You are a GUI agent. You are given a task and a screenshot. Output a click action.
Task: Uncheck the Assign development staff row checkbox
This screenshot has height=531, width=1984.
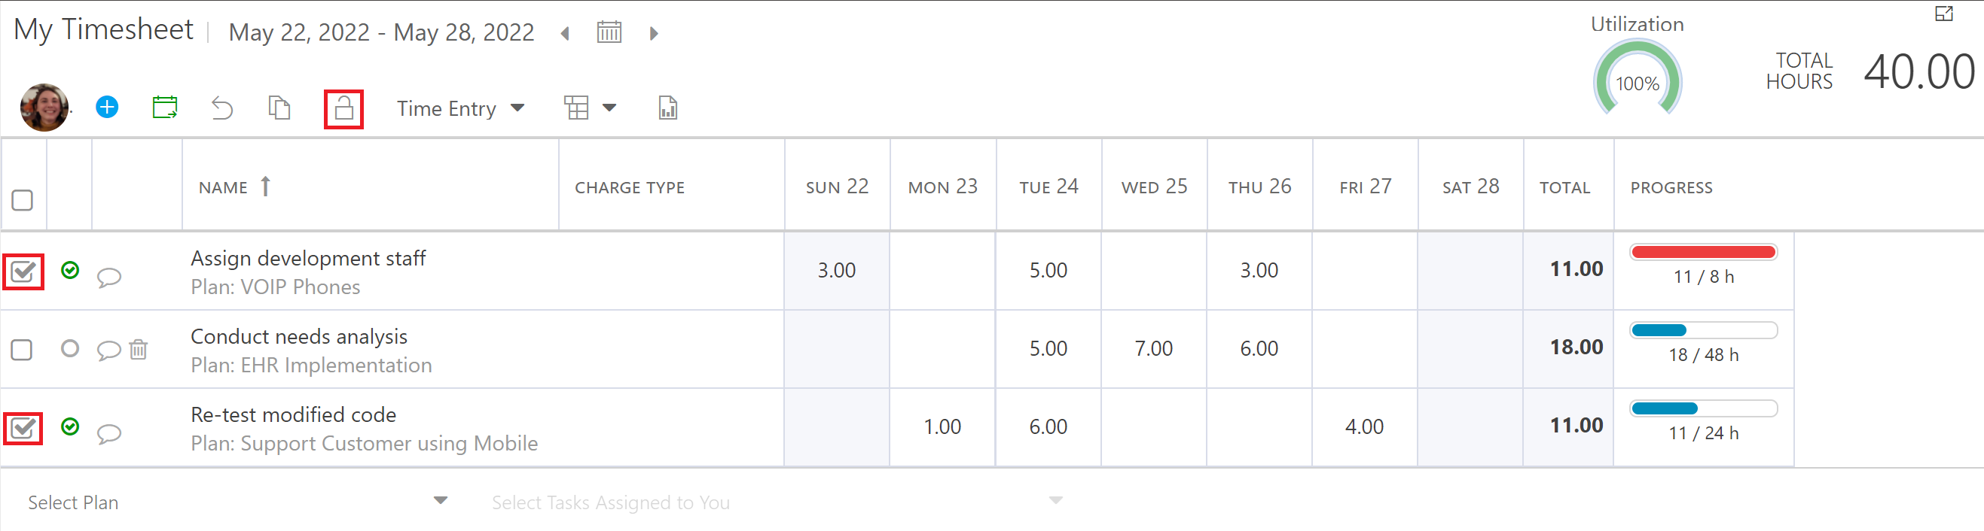pyautogui.click(x=23, y=271)
